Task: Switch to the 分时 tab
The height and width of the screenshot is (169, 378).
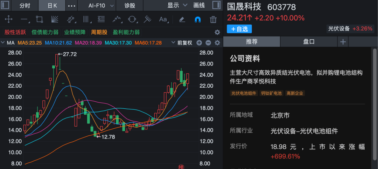Action: [x=25, y=6]
